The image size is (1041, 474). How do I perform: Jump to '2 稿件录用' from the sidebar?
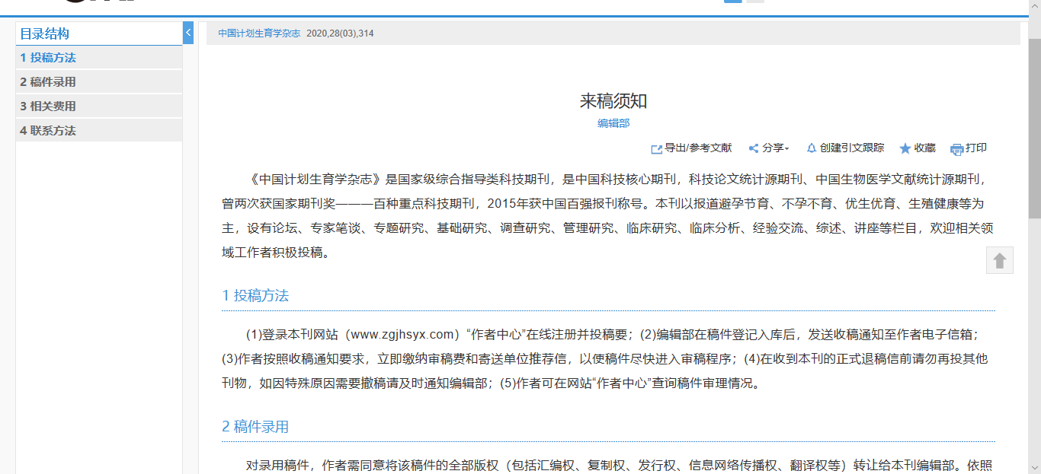click(48, 82)
